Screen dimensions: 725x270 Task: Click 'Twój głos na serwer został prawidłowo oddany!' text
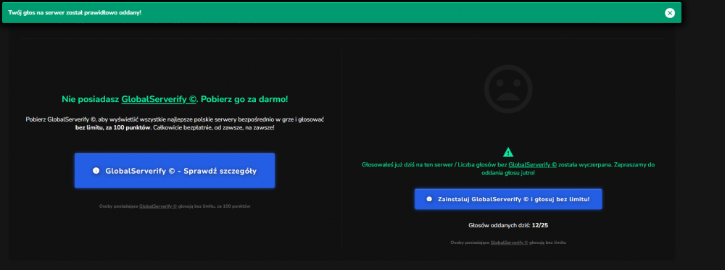75,12
